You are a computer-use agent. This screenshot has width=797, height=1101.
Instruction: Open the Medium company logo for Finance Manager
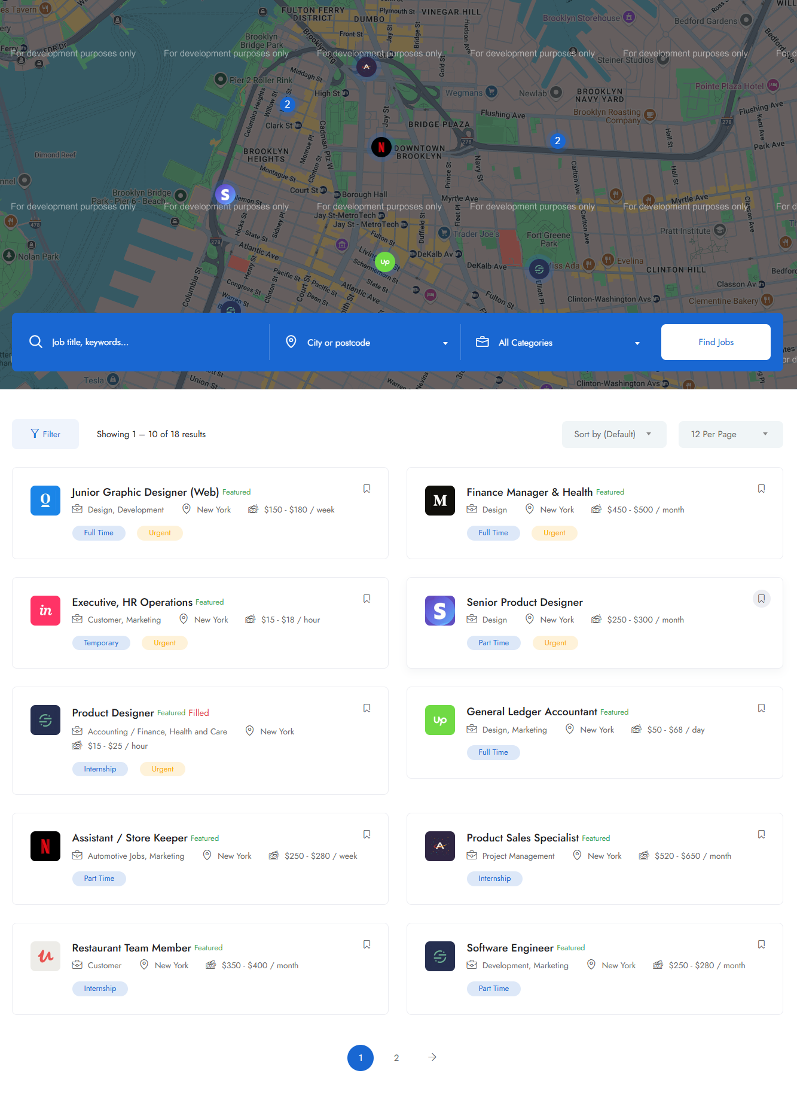click(439, 501)
